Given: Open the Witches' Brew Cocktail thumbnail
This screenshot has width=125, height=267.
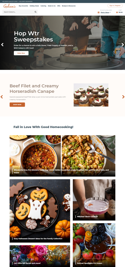Looking at the screenshot, I should coord(94,200).
